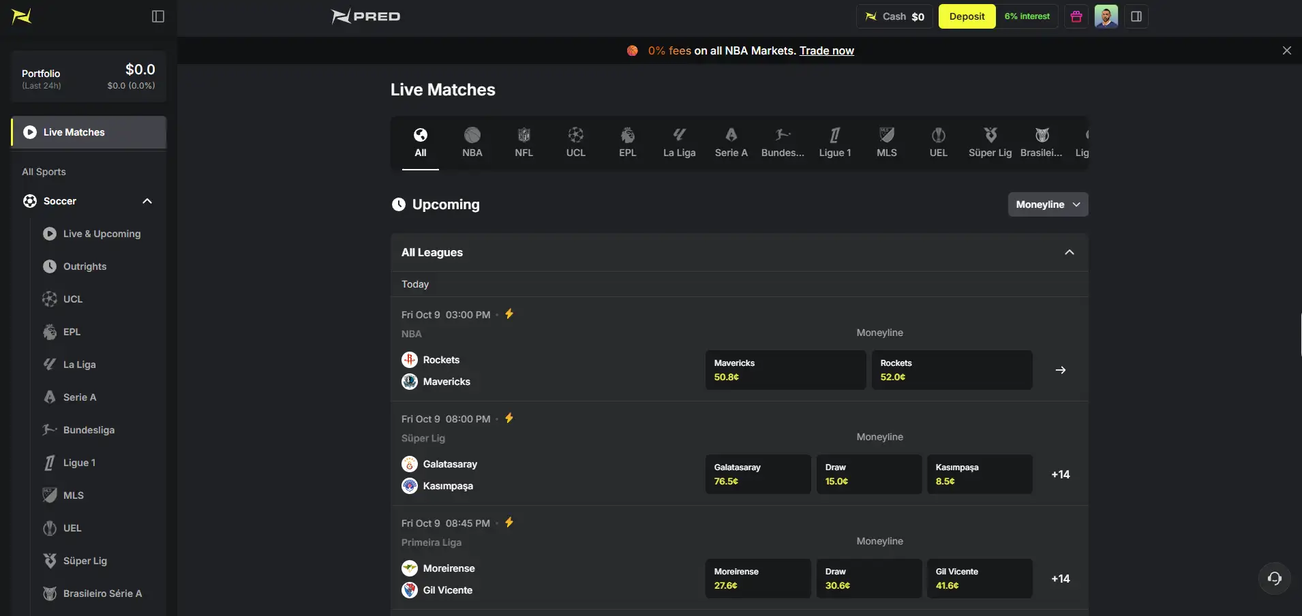The width and height of the screenshot is (1302, 616).
Task: Open Outrights in the sidebar
Action: (85, 266)
